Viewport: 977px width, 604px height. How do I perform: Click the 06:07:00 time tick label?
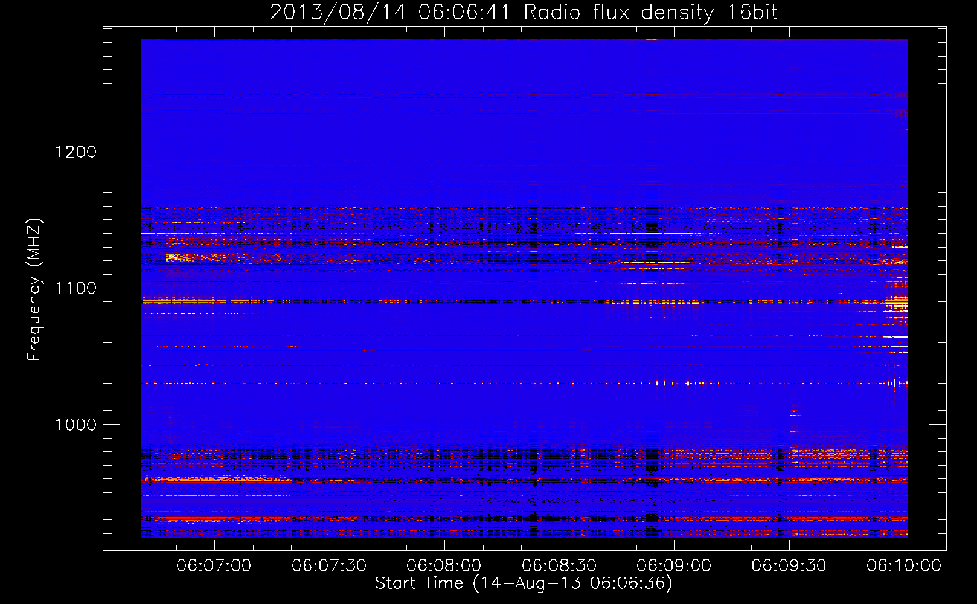pyautogui.click(x=214, y=565)
